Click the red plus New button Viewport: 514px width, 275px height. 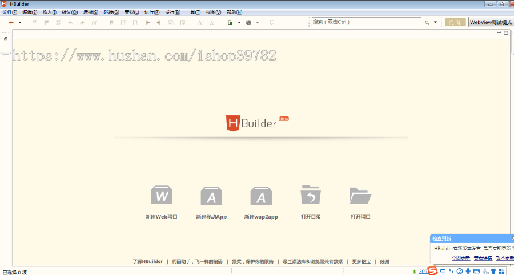coord(11,23)
